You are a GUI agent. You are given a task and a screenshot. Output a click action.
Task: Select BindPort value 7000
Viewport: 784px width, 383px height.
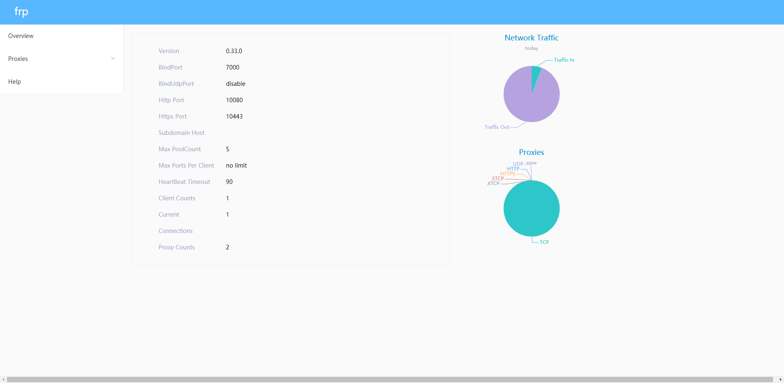click(233, 67)
